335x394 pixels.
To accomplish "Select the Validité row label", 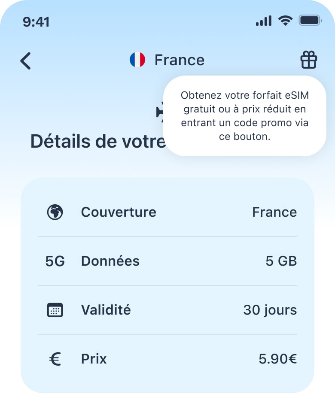I will (x=106, y=310).
